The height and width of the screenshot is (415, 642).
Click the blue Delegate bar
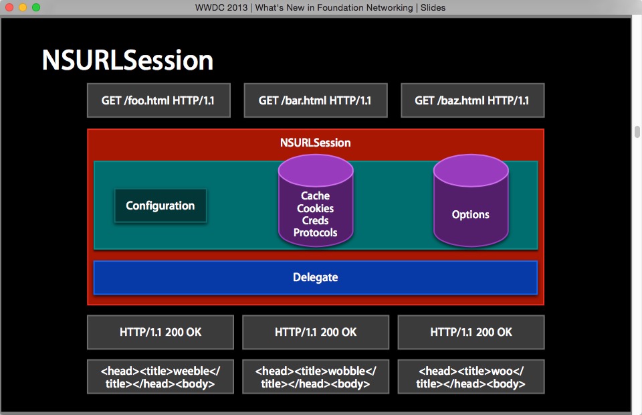coord(316,278)
